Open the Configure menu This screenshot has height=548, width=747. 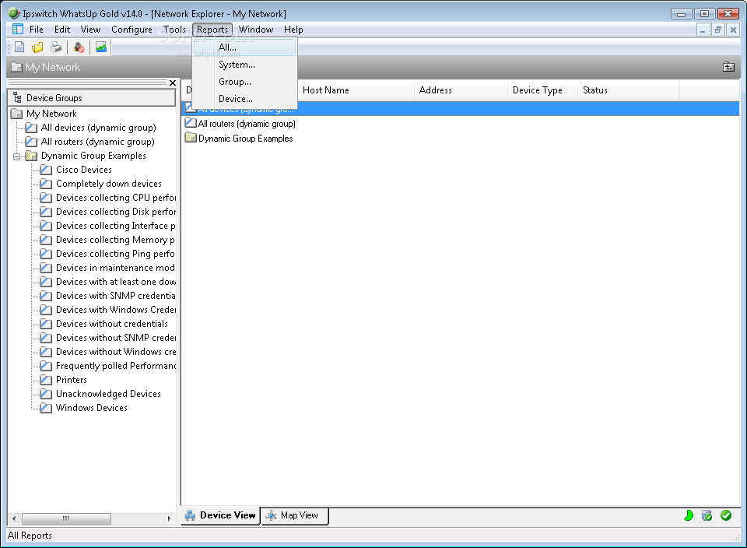pos(132,29)
